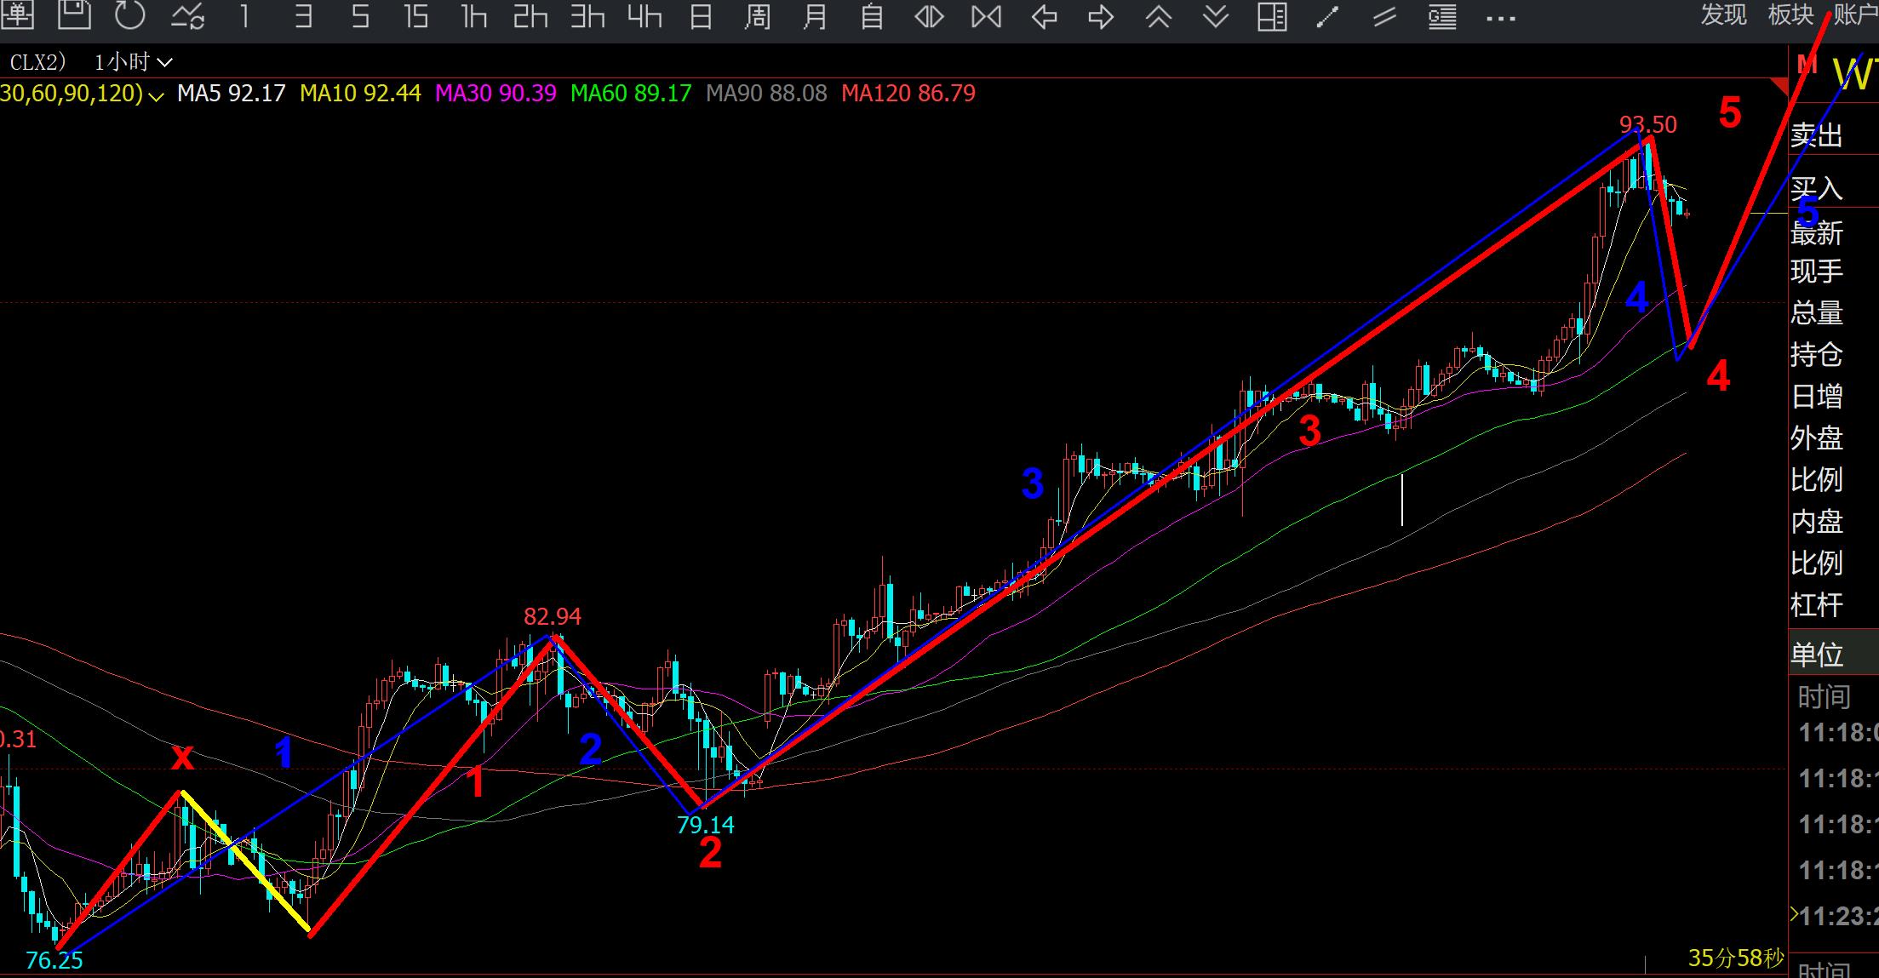
Task: Select the 1-minute period
Action: tap(245, 15)
